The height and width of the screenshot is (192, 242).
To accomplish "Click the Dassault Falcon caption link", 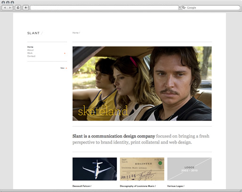I will (x=82, y=186).
